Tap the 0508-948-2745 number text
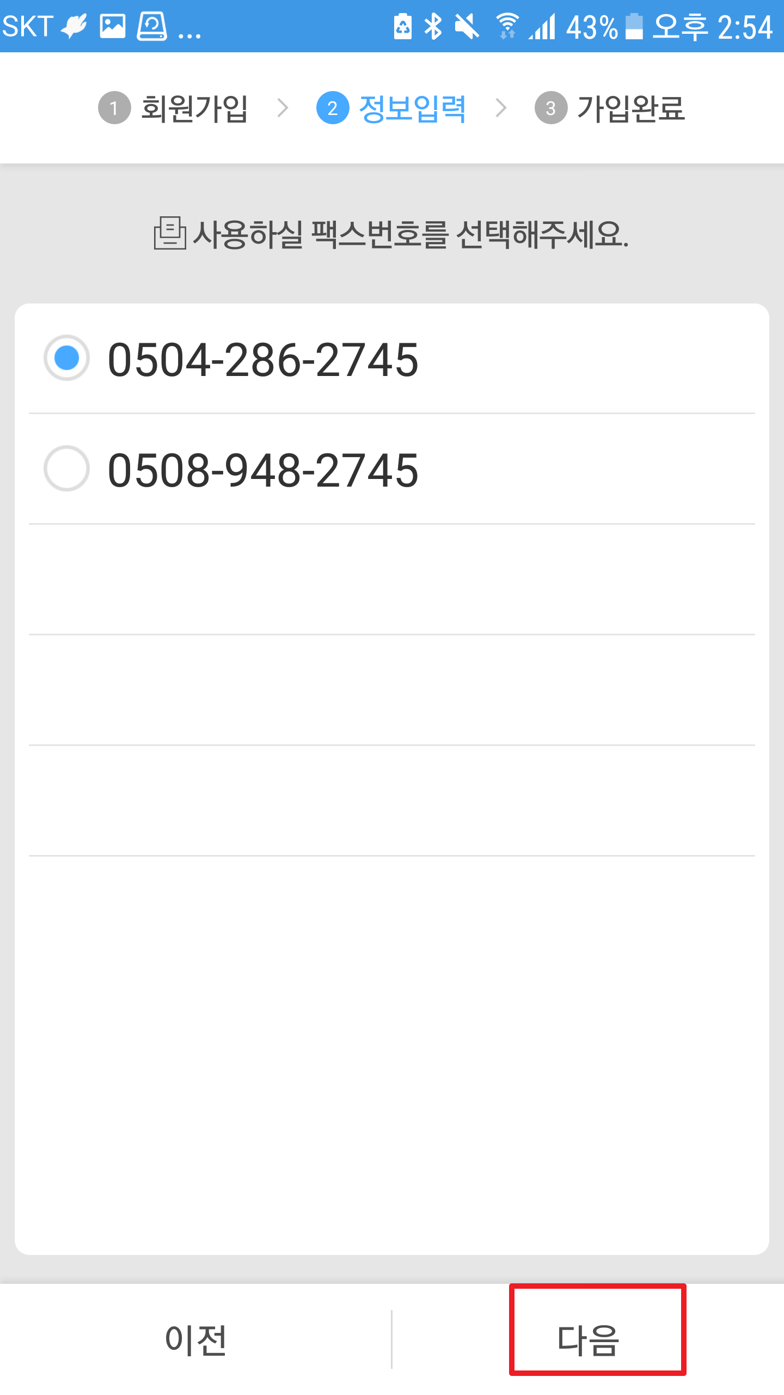Image resolution: width=784 pixels, height=1395 pixels. [263, 470]
